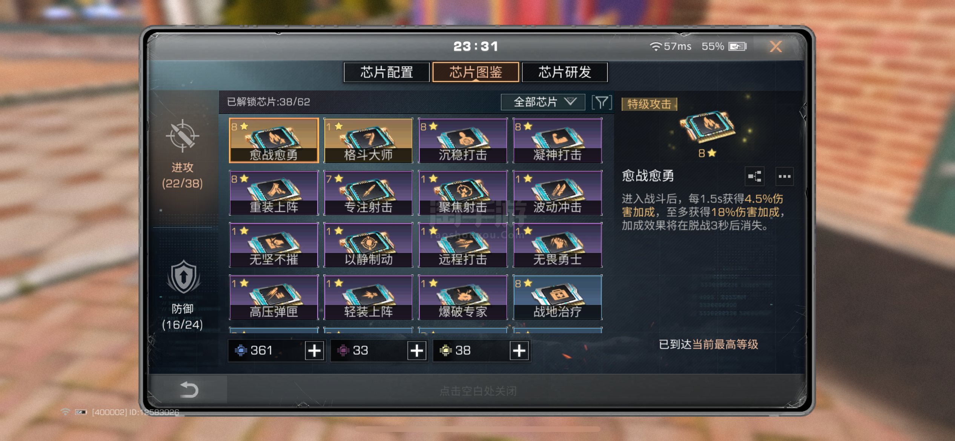Pick the 聚焦射击 chip card

tap(463, 193)
